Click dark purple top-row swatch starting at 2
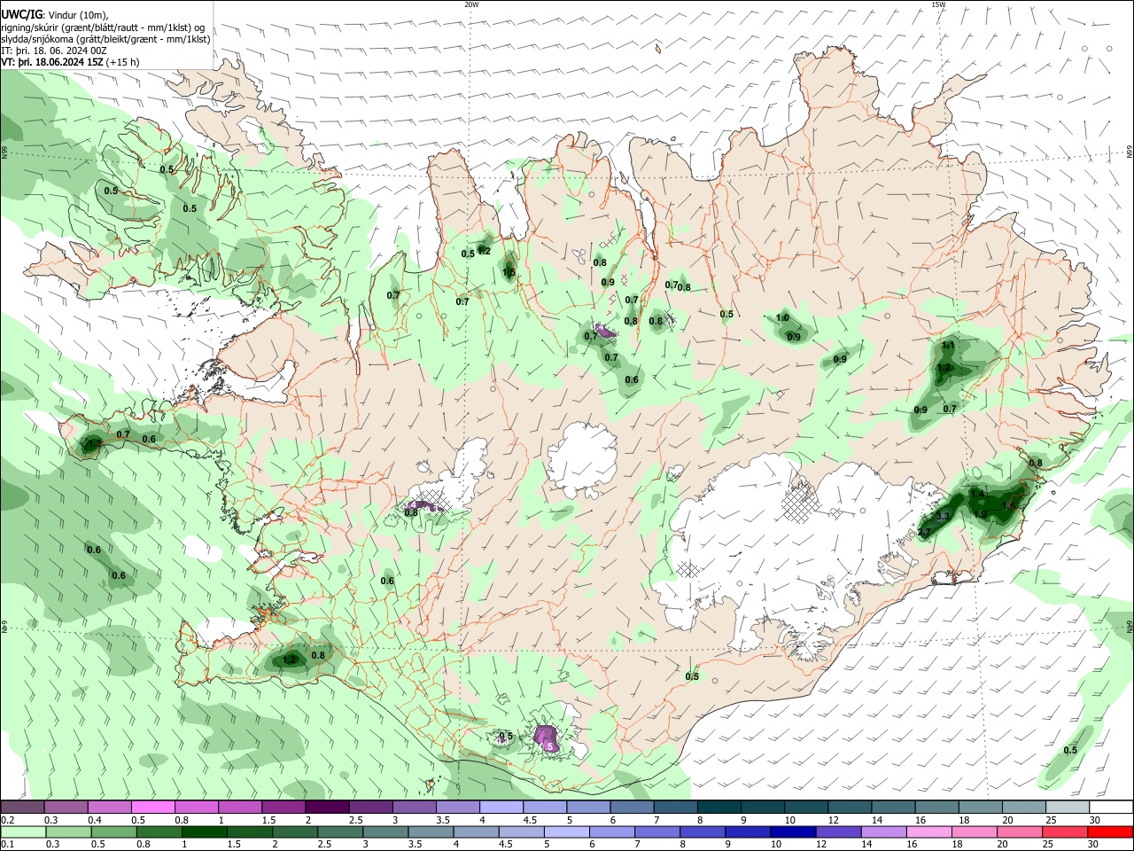Screen dimensions: 1134x851 326,807
